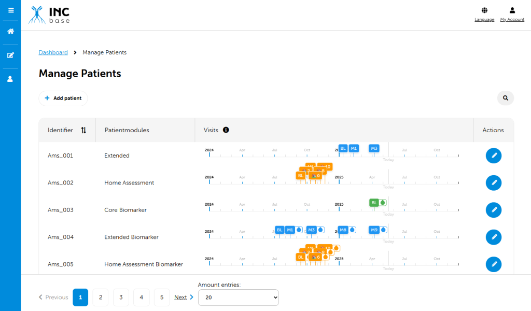
Task: Edit patient Ams_003 with pencil icon
Action: pyautogui.click(x=493, y=210)
